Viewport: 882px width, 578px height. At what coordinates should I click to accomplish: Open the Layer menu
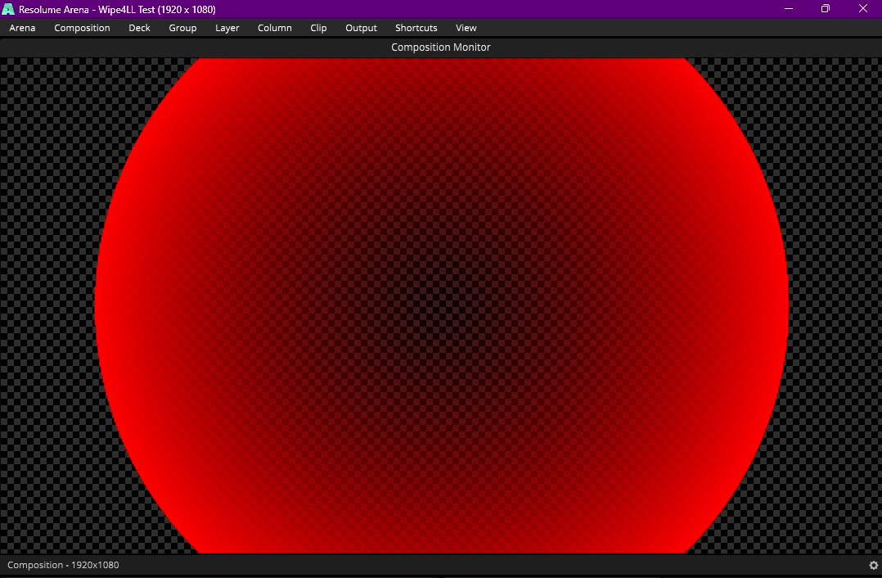pyautogui.click(x=227, y=28)
